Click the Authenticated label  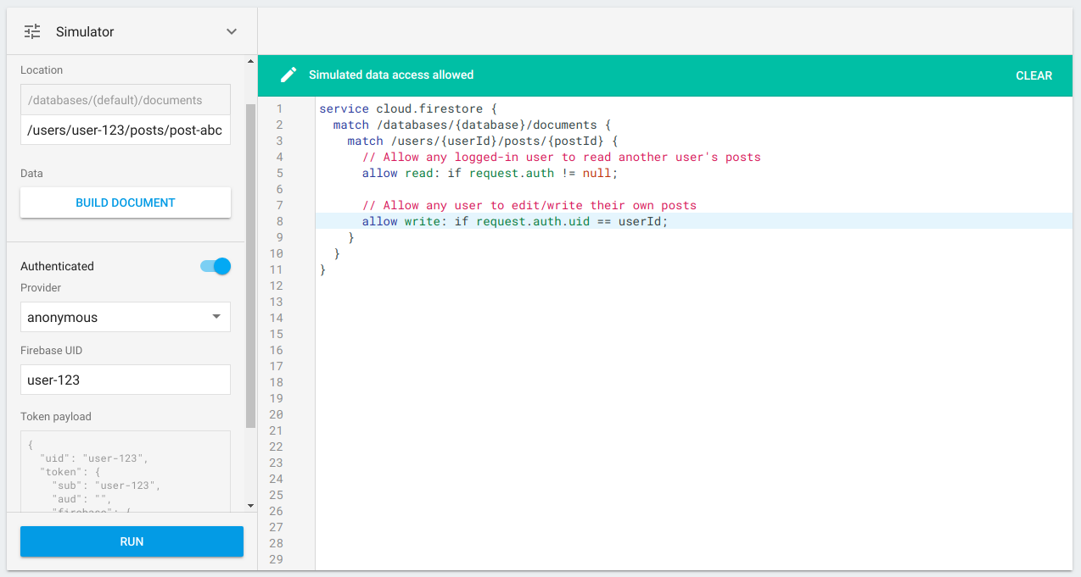pyautogui.click(x=57, y=266)
